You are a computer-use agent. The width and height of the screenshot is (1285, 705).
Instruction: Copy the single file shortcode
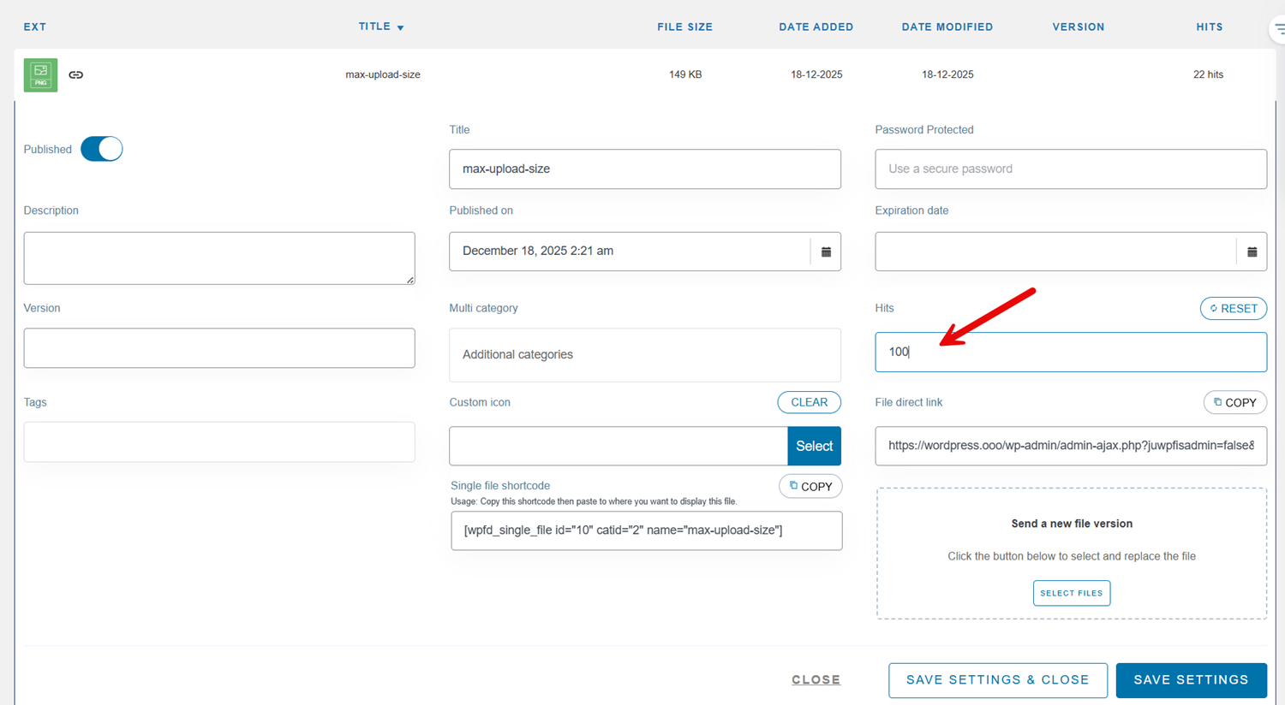coord(810,486)
